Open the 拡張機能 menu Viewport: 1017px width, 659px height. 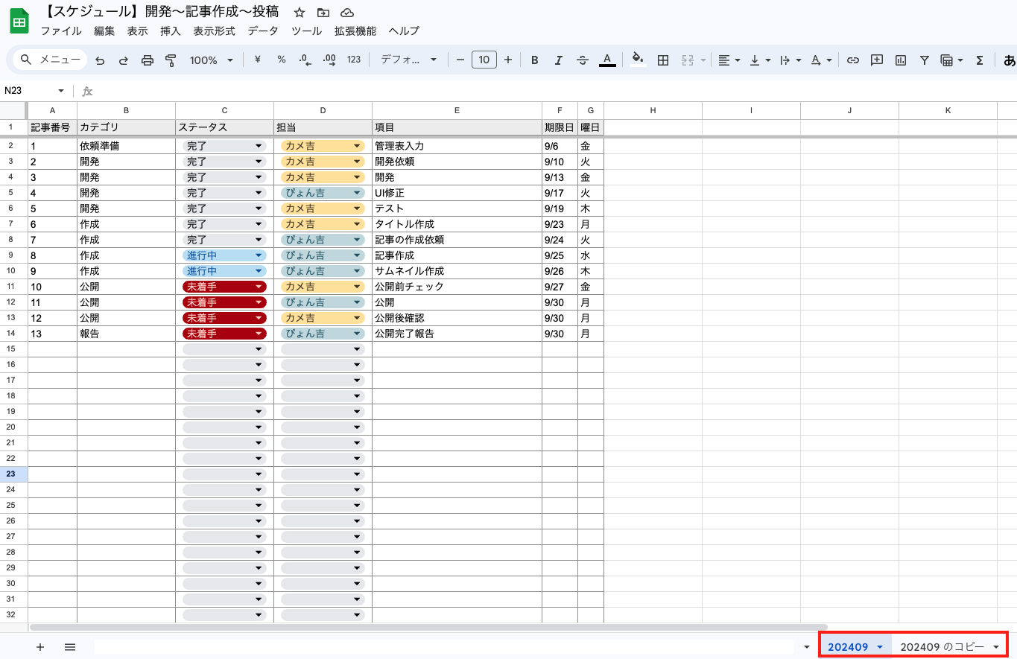tap(355, 31)
